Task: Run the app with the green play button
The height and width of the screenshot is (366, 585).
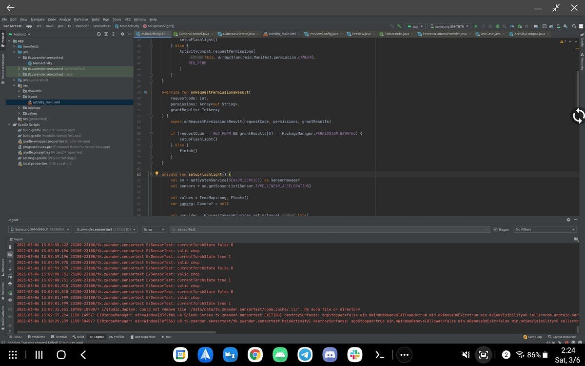Action: pyautogui.click(x=476, y=26)
